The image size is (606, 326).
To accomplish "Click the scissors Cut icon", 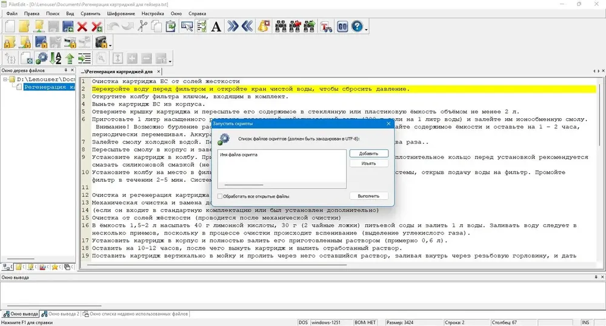I will point(142,26).
